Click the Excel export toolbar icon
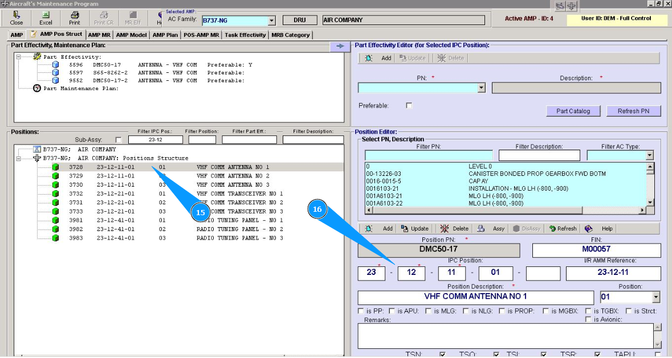This screenshot has width=672, height=358. [x=46, y=15]
